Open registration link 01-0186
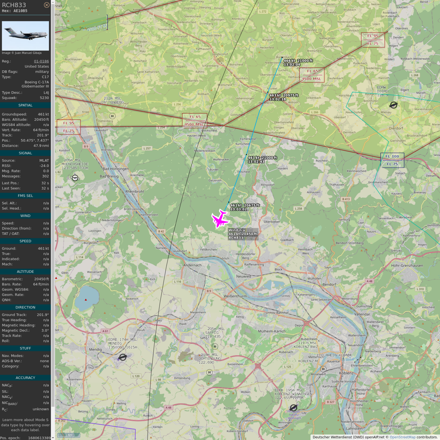440x440 pixels. [x=41, y=61]
